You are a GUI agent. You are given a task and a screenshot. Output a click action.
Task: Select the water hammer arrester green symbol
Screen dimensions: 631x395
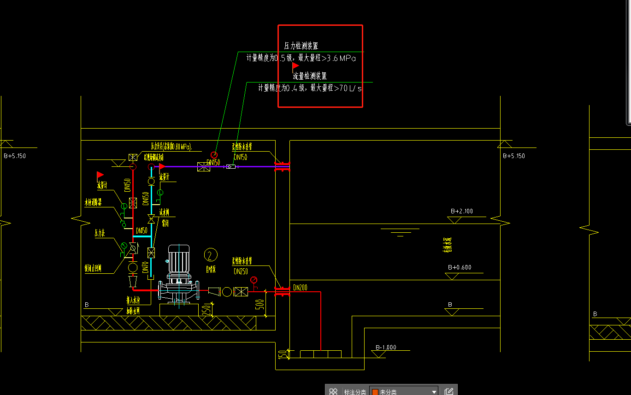pyautogui.click(x=123, y=224)
